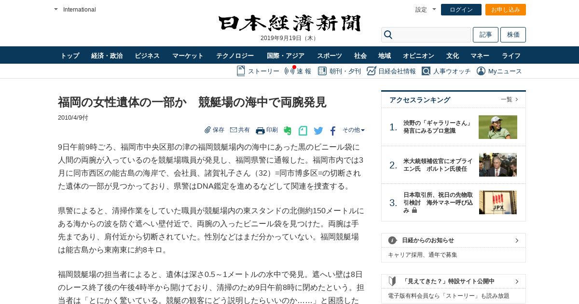Click アクセスランキング heading
Viewport: 579px width, 304px height.
[x=420, y=100]
